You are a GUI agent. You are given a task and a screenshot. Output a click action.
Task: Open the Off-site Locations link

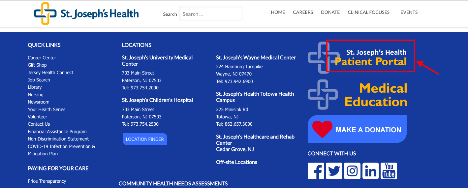pyautogui.click(x=236, y=162)
